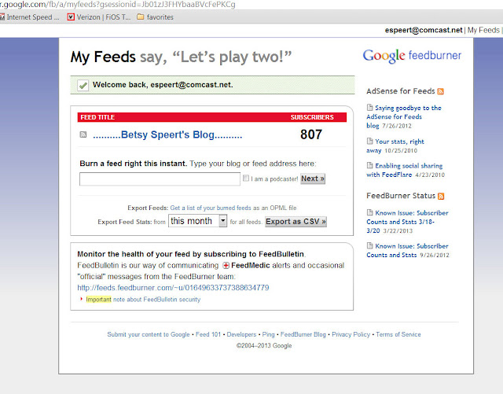The height and width of the screenshot is (394, 503).
Task: Click the Verizon FiOS bookmark icon
Action: click(x=71, y=17)
